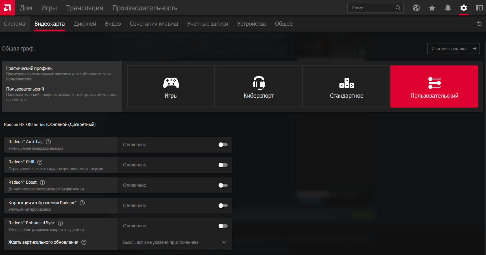This screenshot has width=486, height=255.
Task: Open the Игры top menu
Action: point(49,8)
